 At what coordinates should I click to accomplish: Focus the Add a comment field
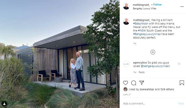[x=150, y=103]
